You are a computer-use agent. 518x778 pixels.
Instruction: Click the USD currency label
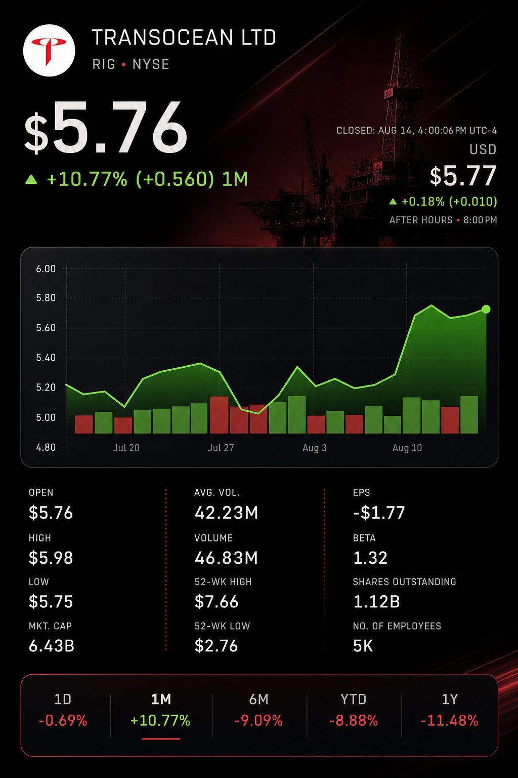pyautogui.click(x=483, y=149)
